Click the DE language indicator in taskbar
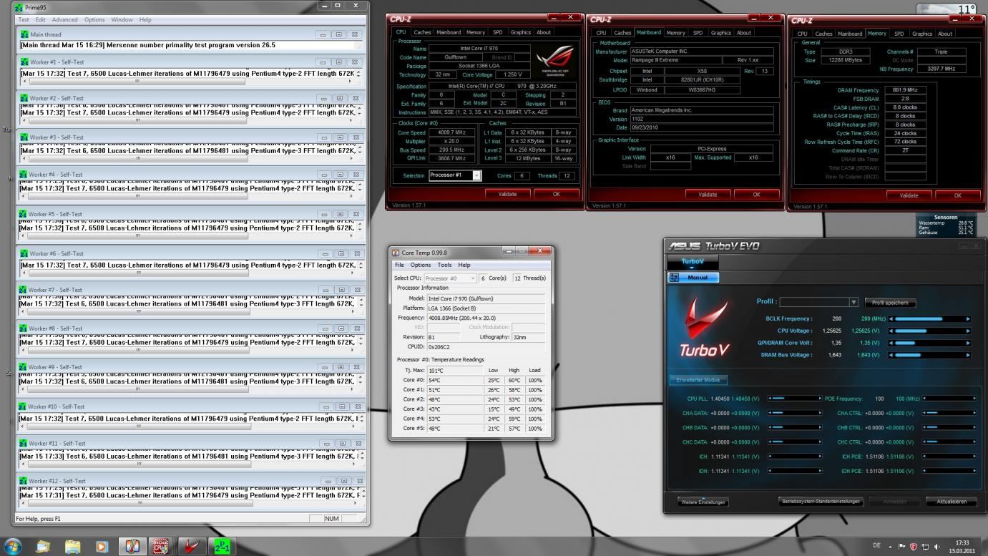 pos(876,546)
